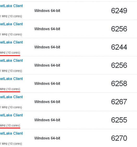Click the 6270 benchmark score
The height and width of the screenshot is (147, 137).
119,138
